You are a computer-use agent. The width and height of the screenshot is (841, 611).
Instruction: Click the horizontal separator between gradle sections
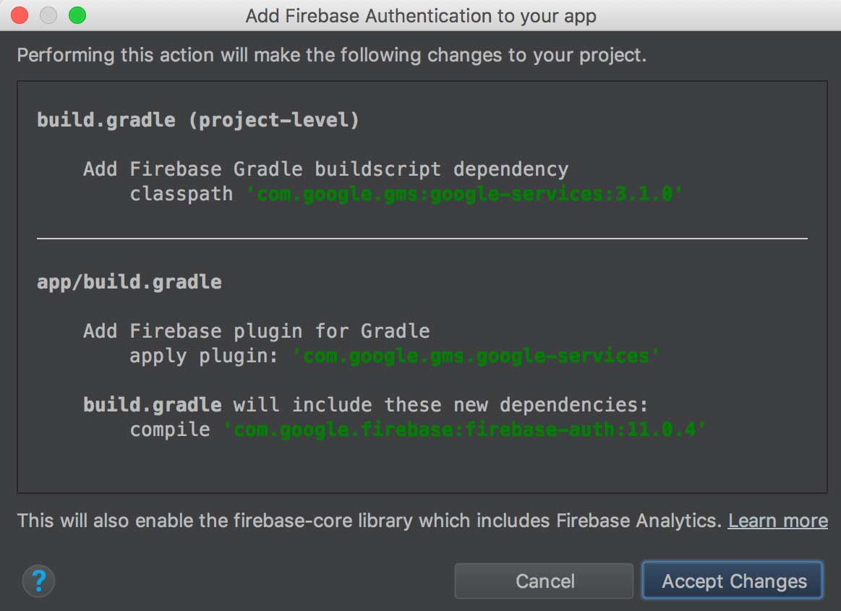422,238
